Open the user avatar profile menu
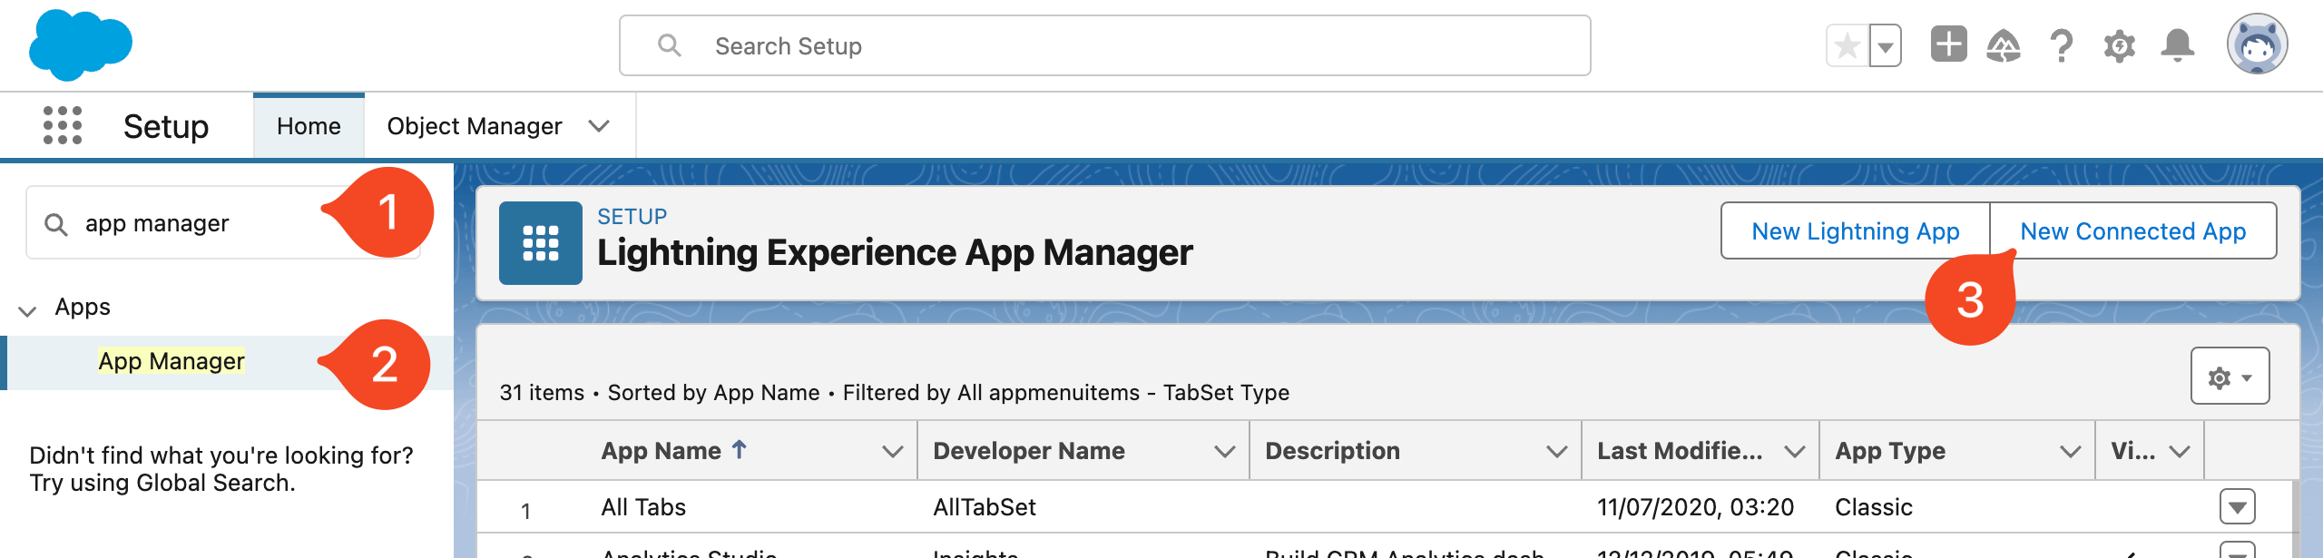The image size is (2323, 558). pos(2257,44)
